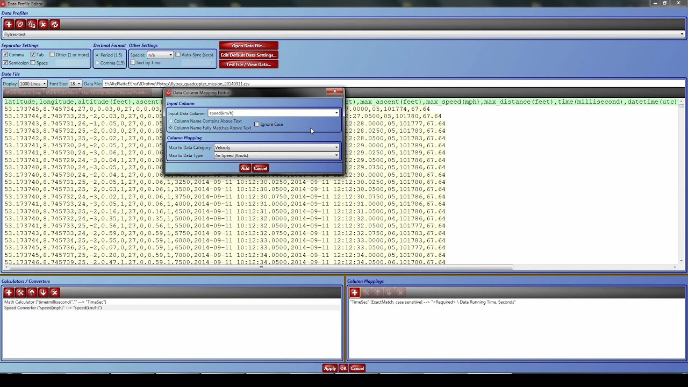The image size is (688, 387).
Task: Click Open Data File... button
Action: tap(248, 46)
